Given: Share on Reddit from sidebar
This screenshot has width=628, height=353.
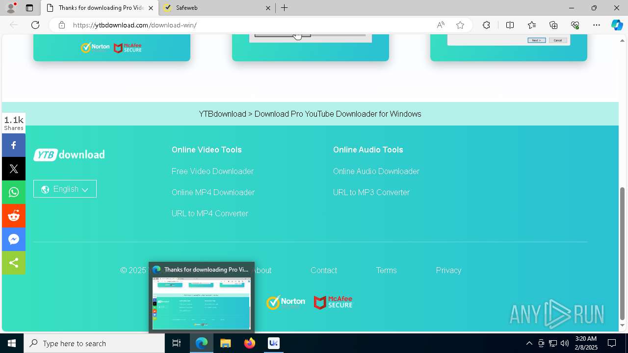Looking at the screenshot, I should pyautogui.click(x=14, y=216).
